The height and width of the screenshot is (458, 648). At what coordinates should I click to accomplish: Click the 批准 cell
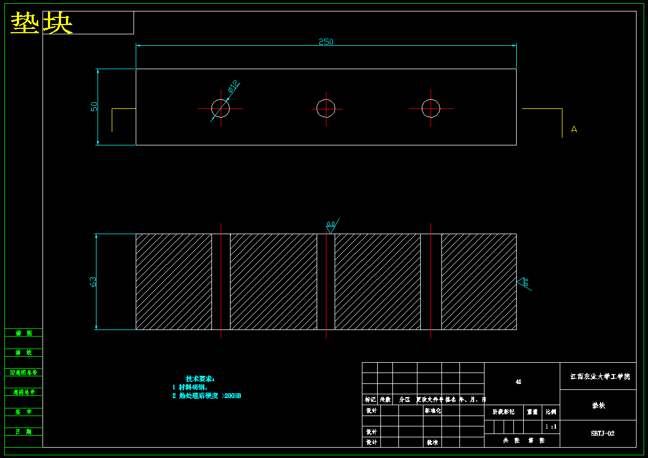[433, 442]
